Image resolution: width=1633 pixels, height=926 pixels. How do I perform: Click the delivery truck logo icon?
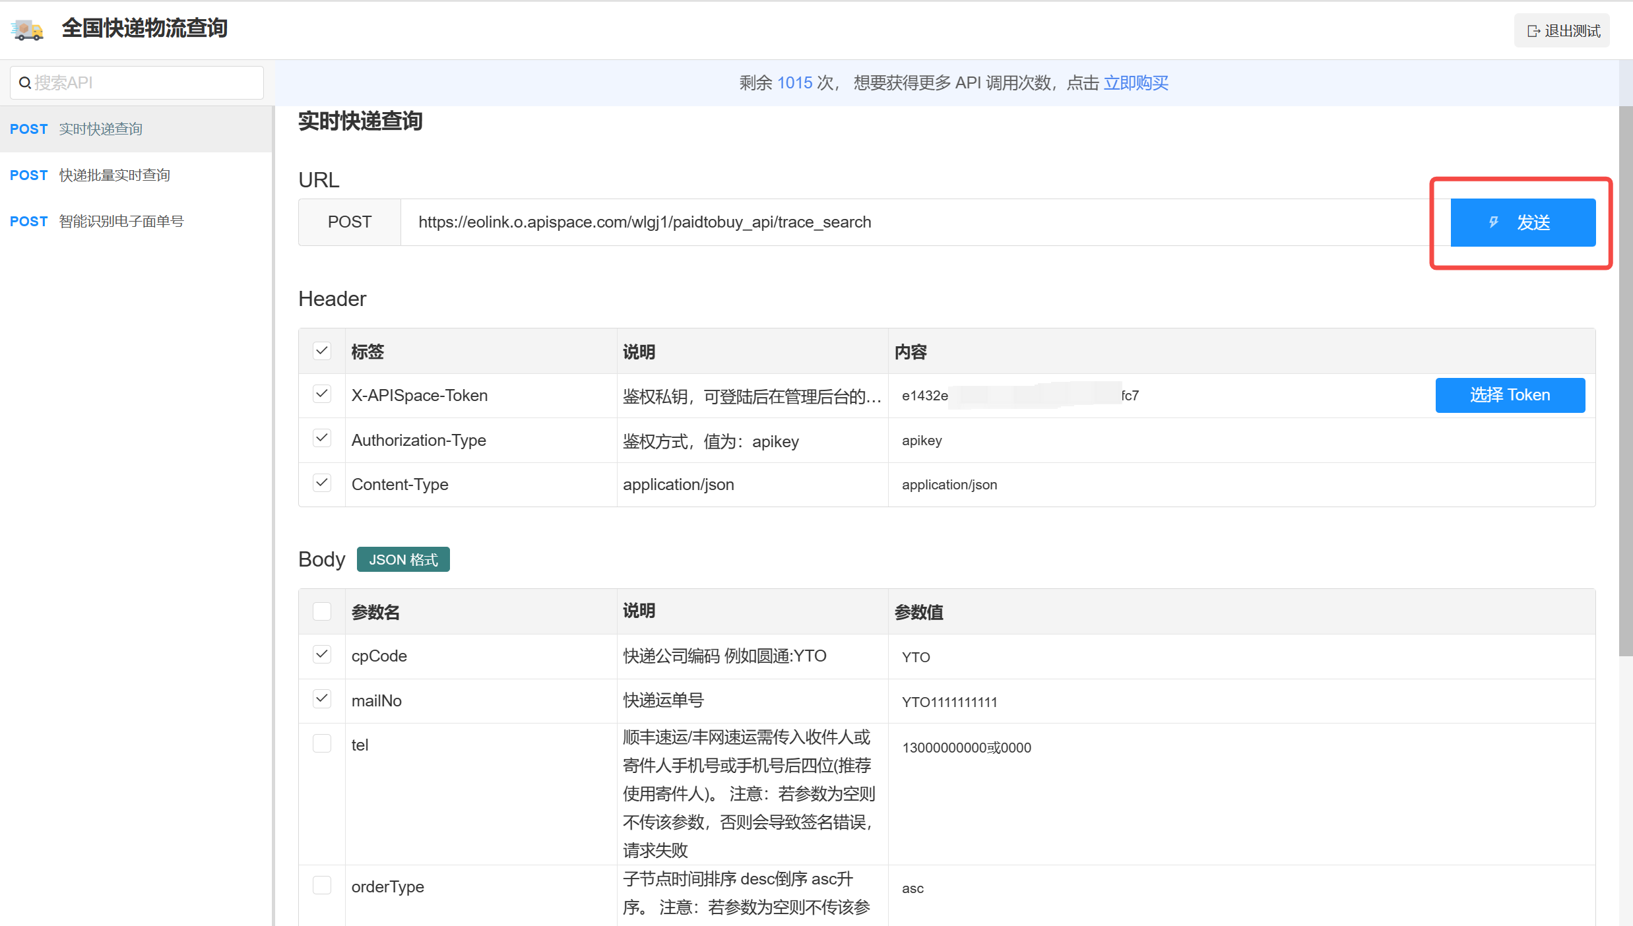click(x=27, y=30)
